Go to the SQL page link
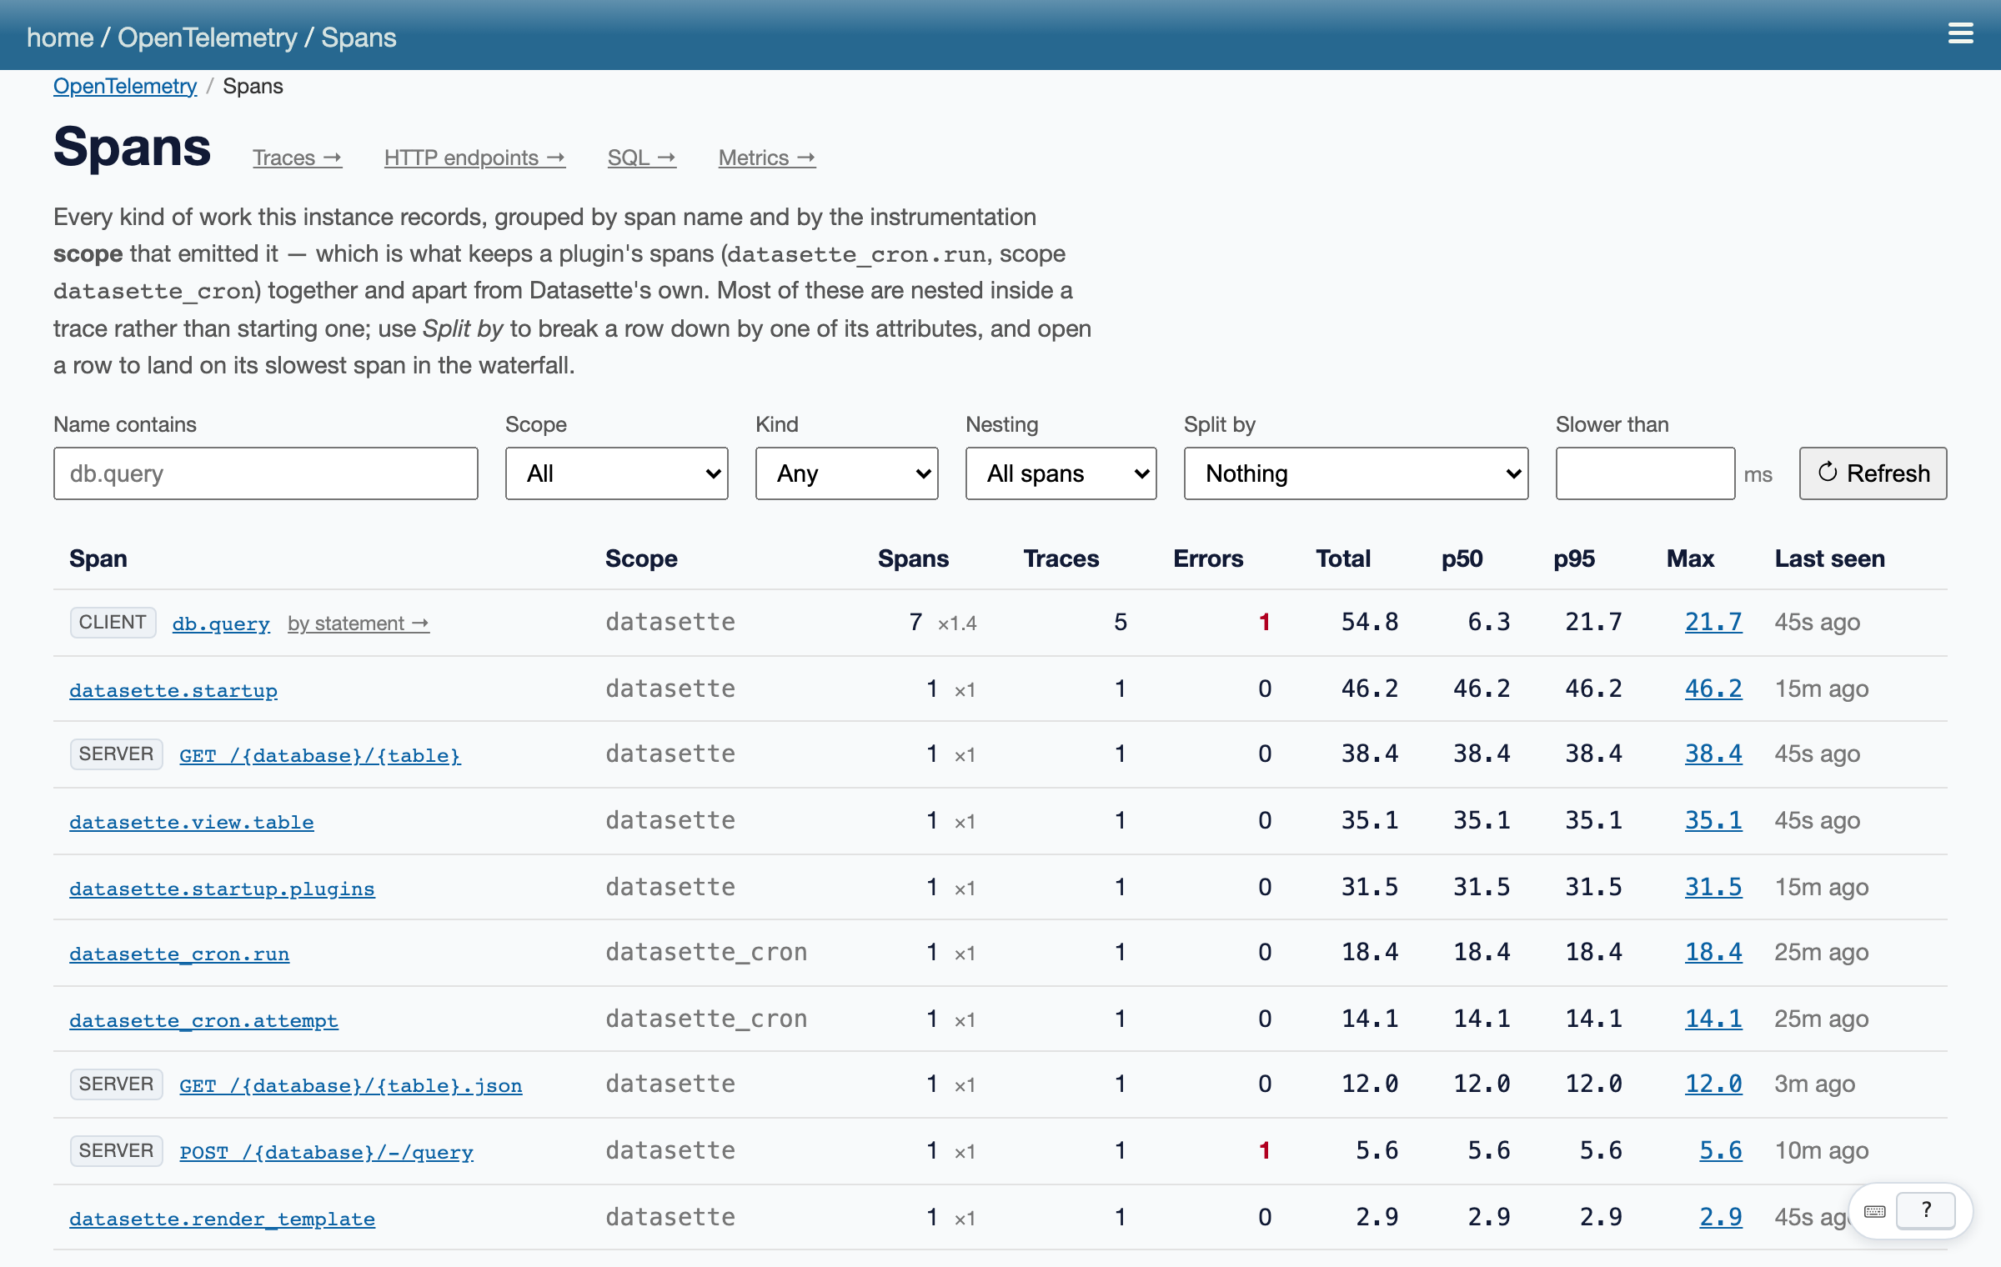 click(641, 158)
